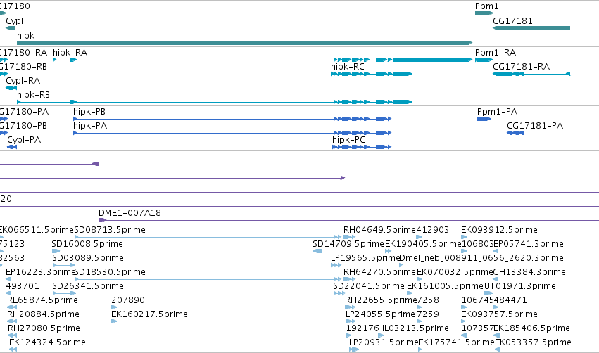Screen dimensions: 599x353
Task: Select the EK124324.5prime EST label
Action: pos(47,342)
